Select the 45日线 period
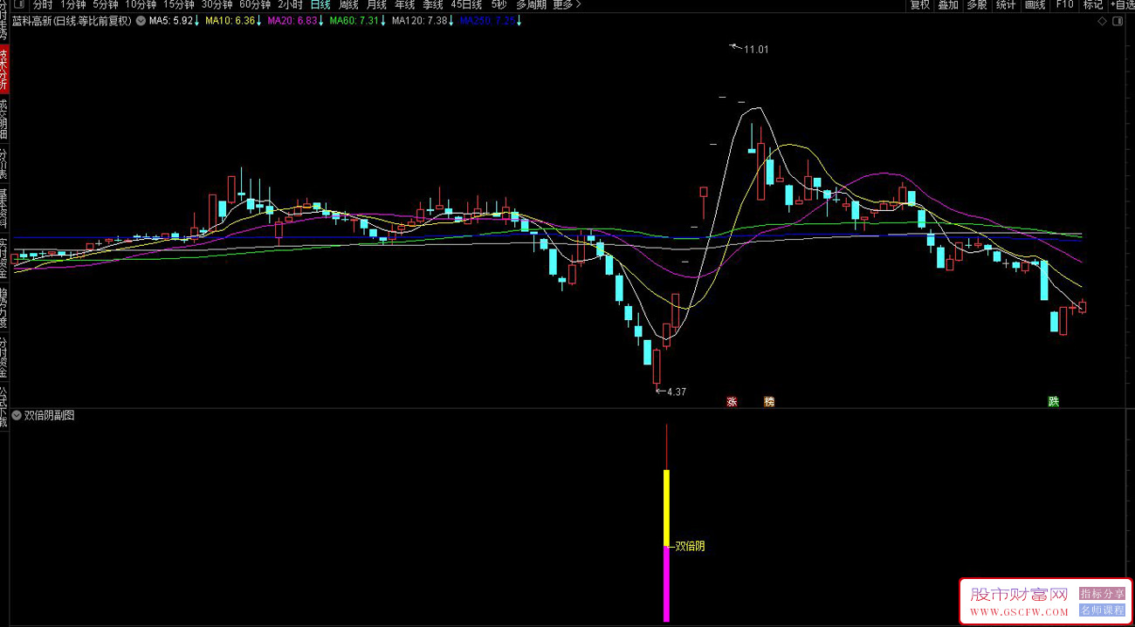1135x627 pixels. (x=466, y=4)
